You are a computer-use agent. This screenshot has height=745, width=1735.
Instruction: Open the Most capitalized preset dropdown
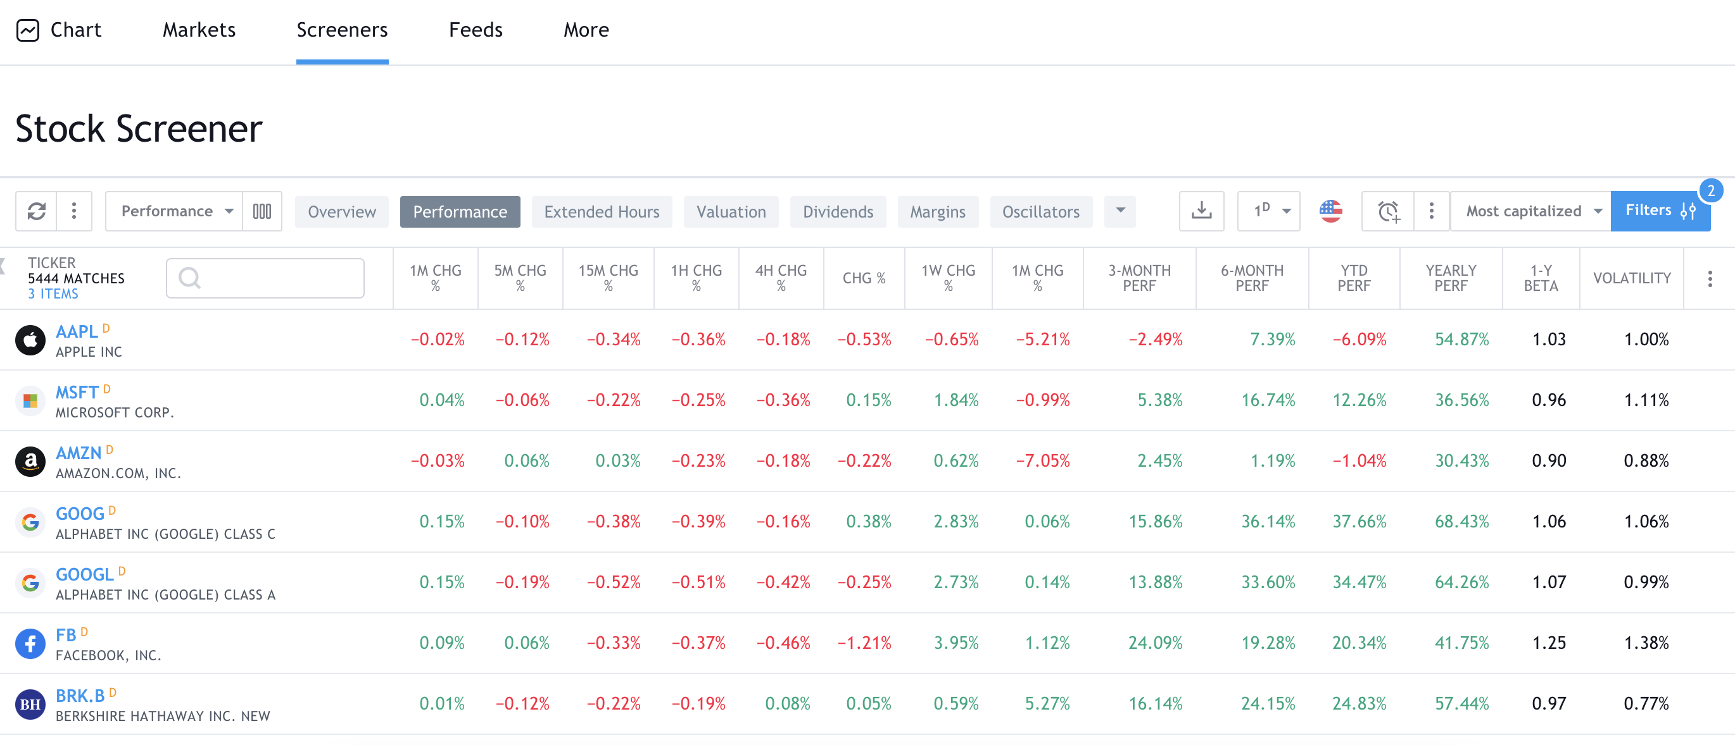[x=1530, y=211]
